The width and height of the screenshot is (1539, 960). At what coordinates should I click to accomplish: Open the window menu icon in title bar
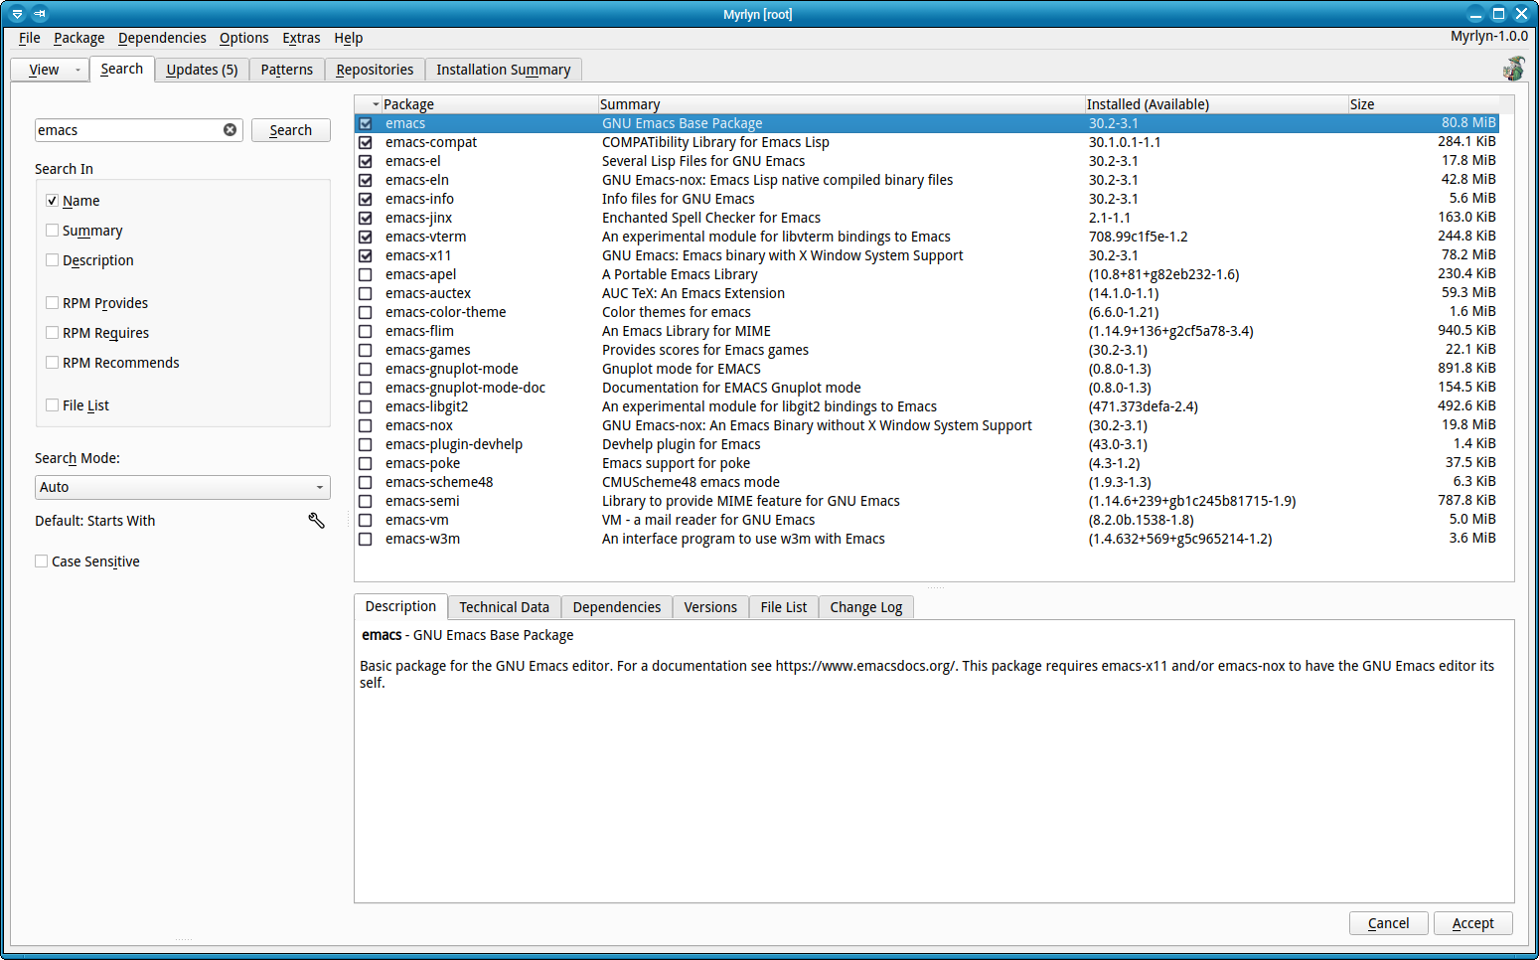pos(17,14)
